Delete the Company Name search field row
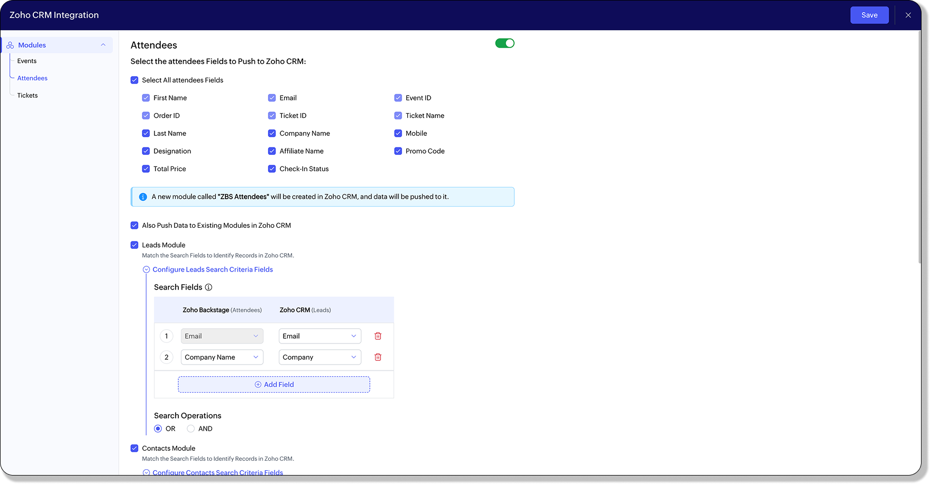This screenshot has height=484, width=930. click(x=378, y=357)
